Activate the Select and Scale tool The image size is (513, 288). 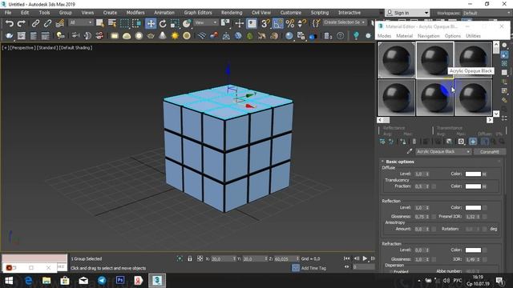(x=175, y=23)
